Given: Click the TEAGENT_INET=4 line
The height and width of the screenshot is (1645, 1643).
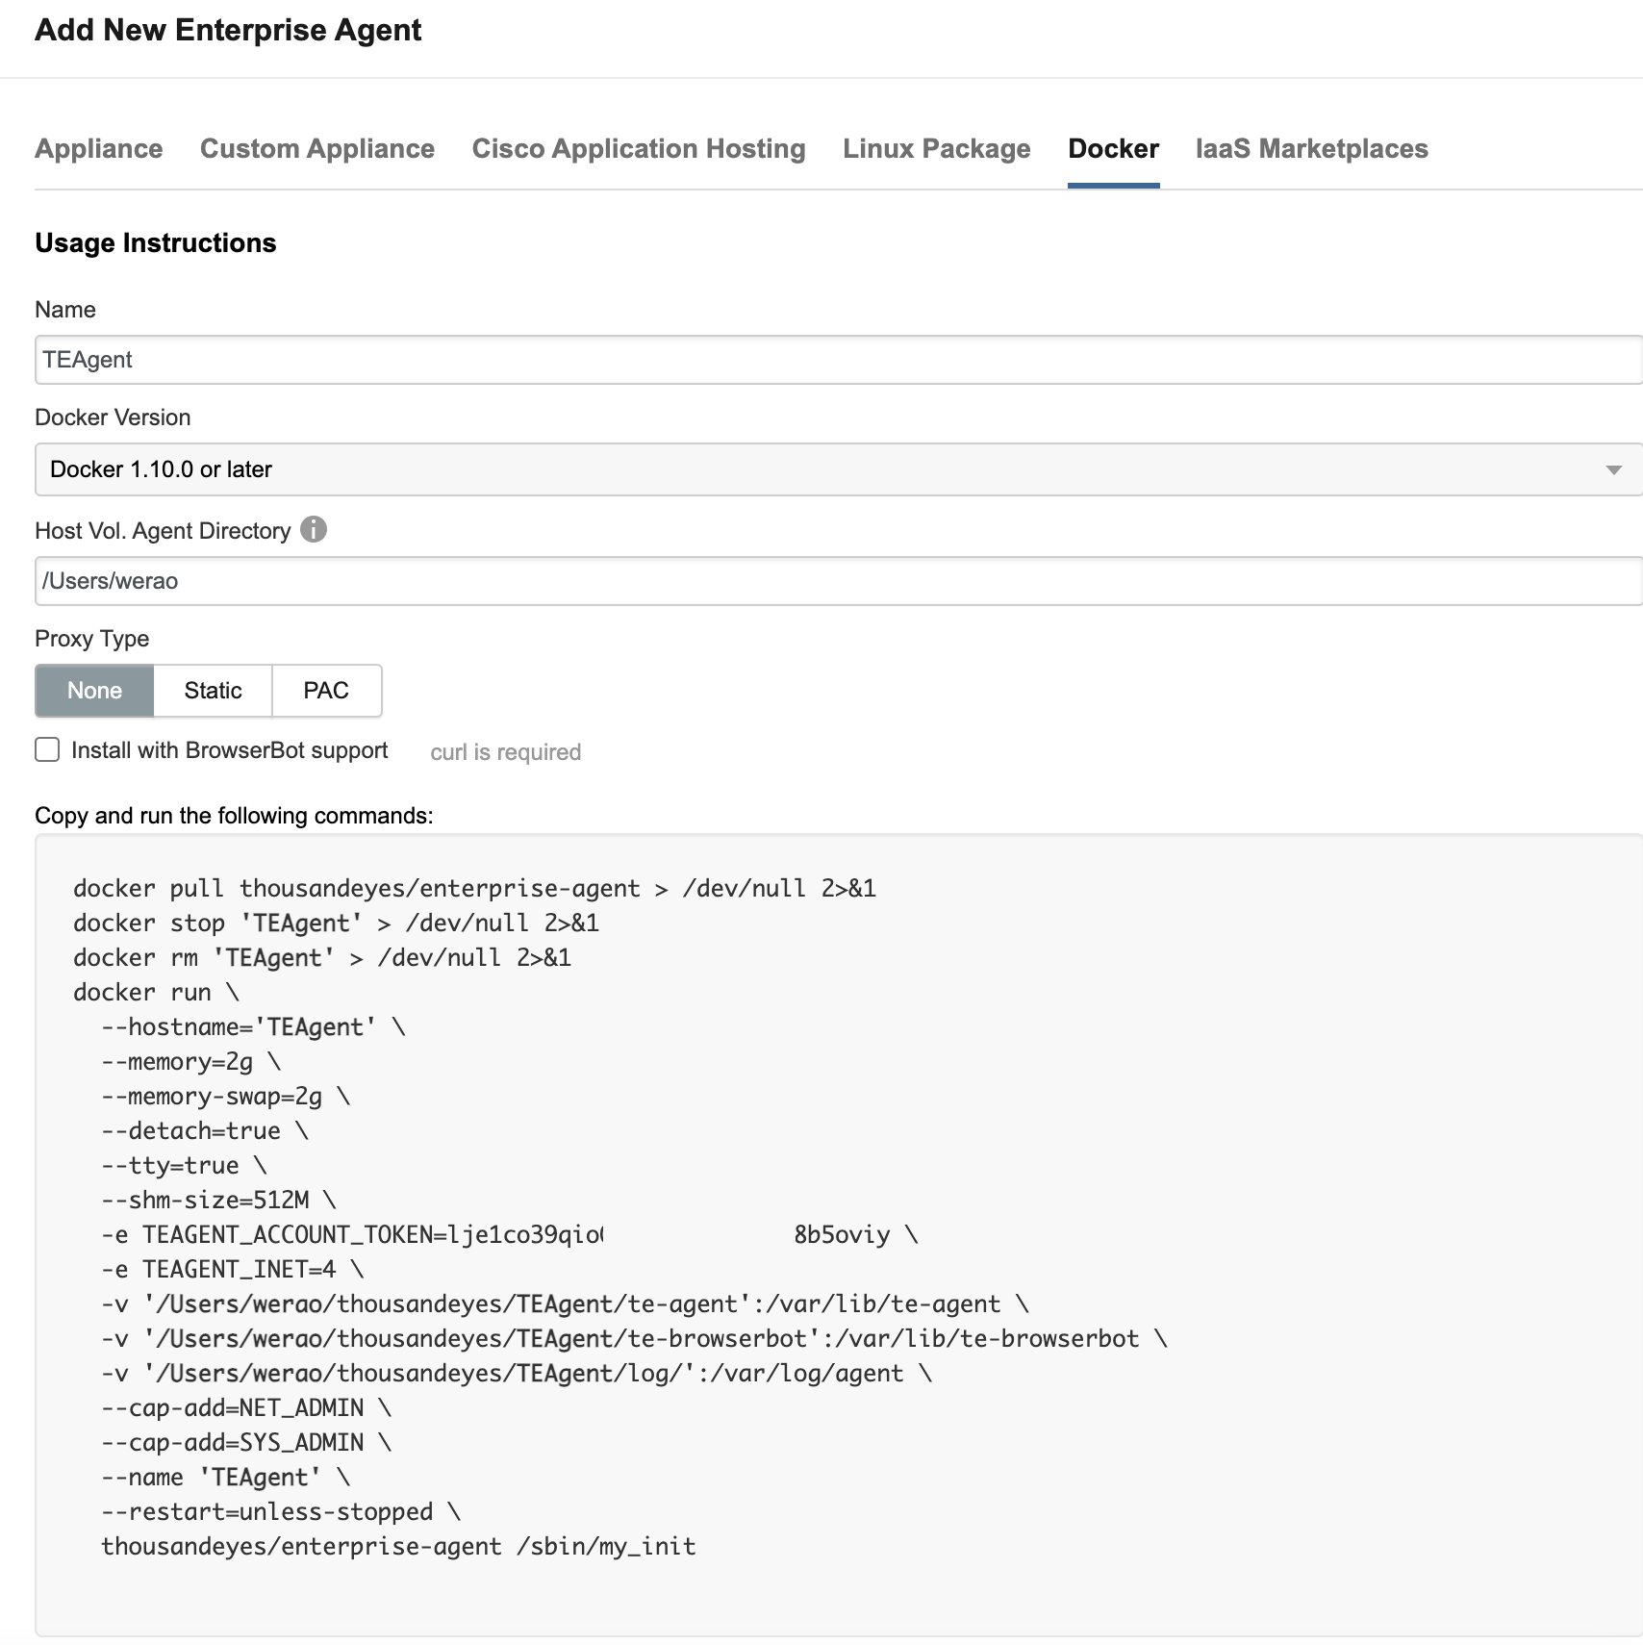Looking at the screenshot, I should (x=233, y=1269).
